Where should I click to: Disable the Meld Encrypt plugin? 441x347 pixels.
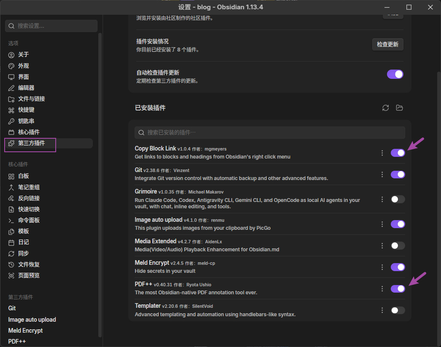click(398, 267)
